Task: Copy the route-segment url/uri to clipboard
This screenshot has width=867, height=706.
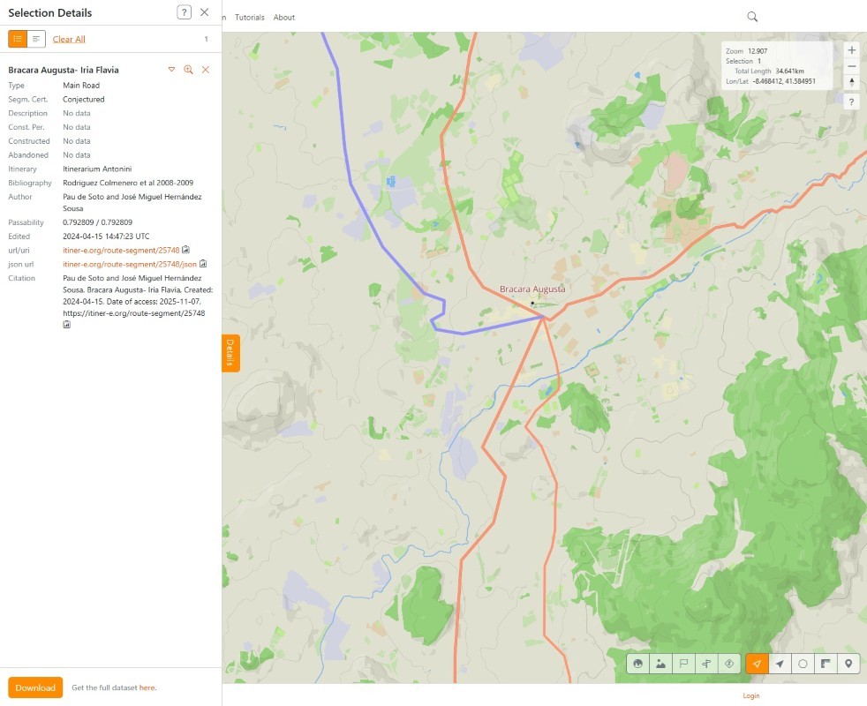Action: point(186,250)
